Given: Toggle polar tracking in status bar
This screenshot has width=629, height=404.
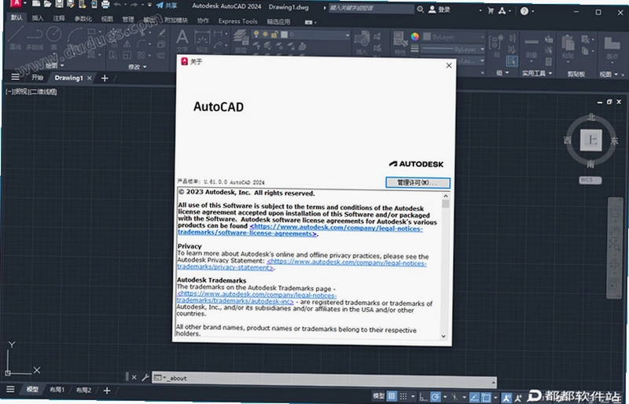Looking at the screenshot, I should 435,397.
